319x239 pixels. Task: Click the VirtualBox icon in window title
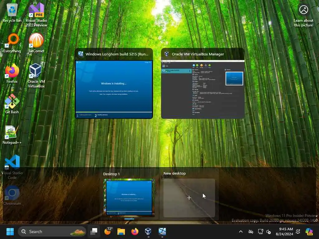pos(167,54)
